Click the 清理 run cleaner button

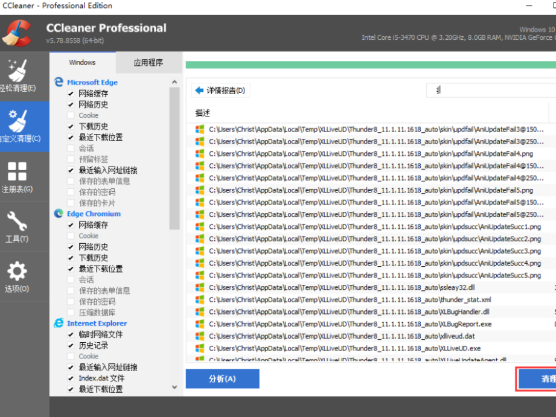(537, 379)
